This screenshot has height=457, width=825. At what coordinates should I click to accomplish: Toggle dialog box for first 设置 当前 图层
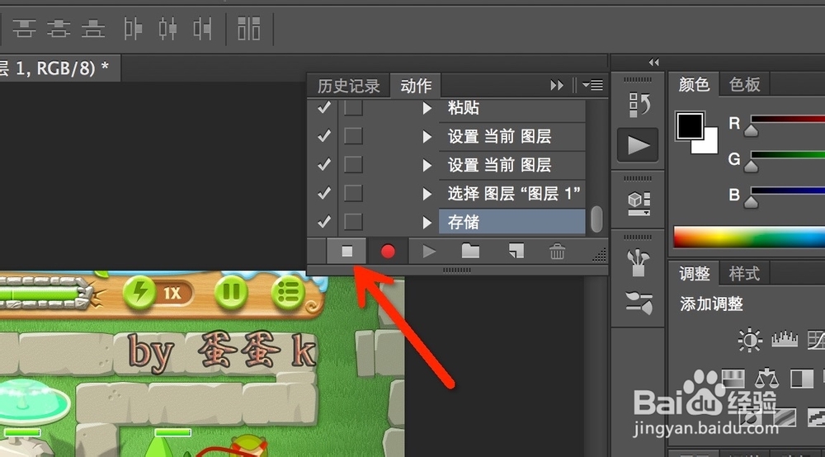coord(353,135)
